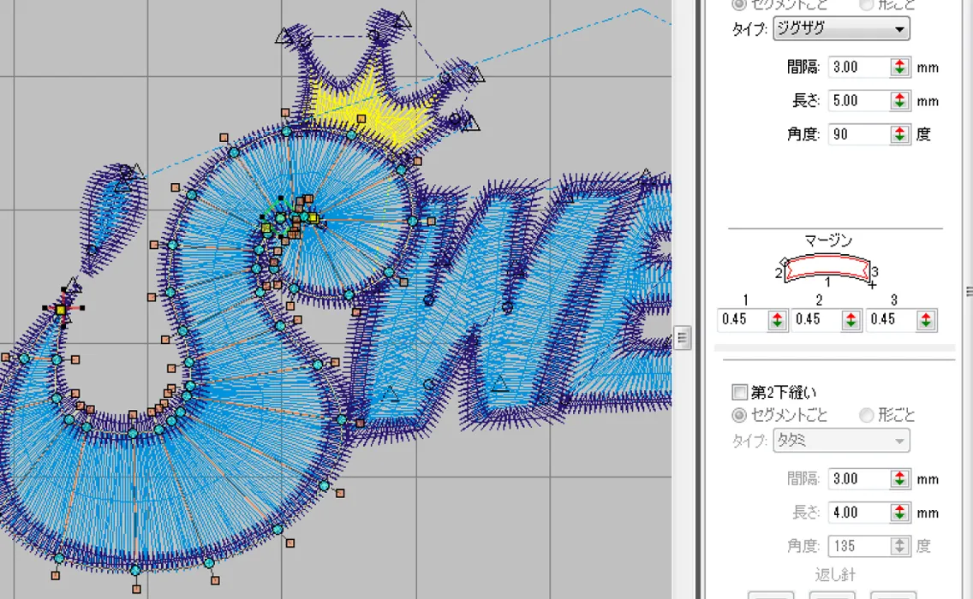Adjust the 角度 angle using its spin control
973x599 pixels.
899,134
